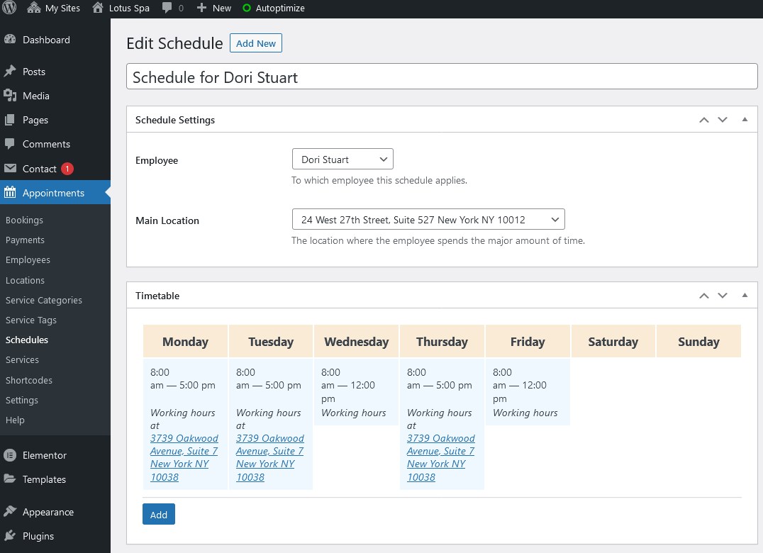763x553 pixels.
Task: Open Monday's 3739 Oakwood Avenue link
Action: pos(184,458)
